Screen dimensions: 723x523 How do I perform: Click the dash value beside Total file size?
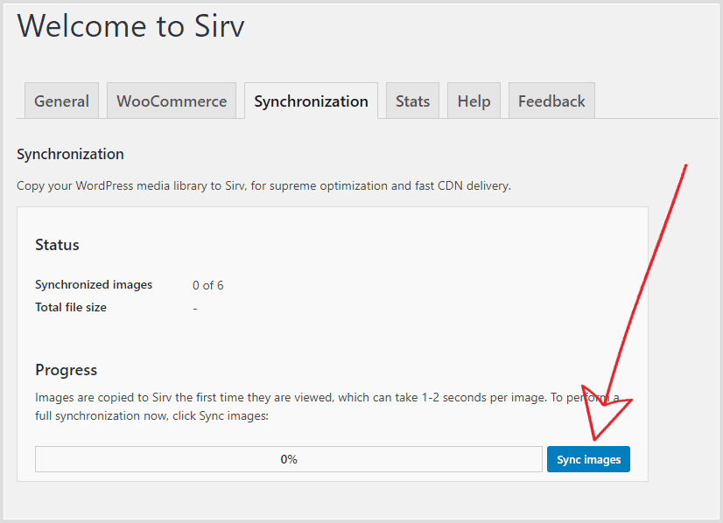(195, 308)
